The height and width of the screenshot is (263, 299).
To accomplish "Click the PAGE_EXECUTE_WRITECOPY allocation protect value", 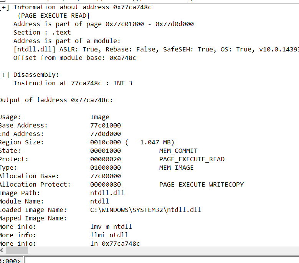I will click(x=201, y=184).
